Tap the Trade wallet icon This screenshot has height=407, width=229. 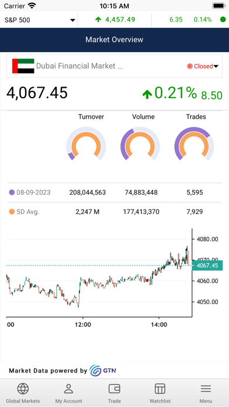(x=114, y=389)
